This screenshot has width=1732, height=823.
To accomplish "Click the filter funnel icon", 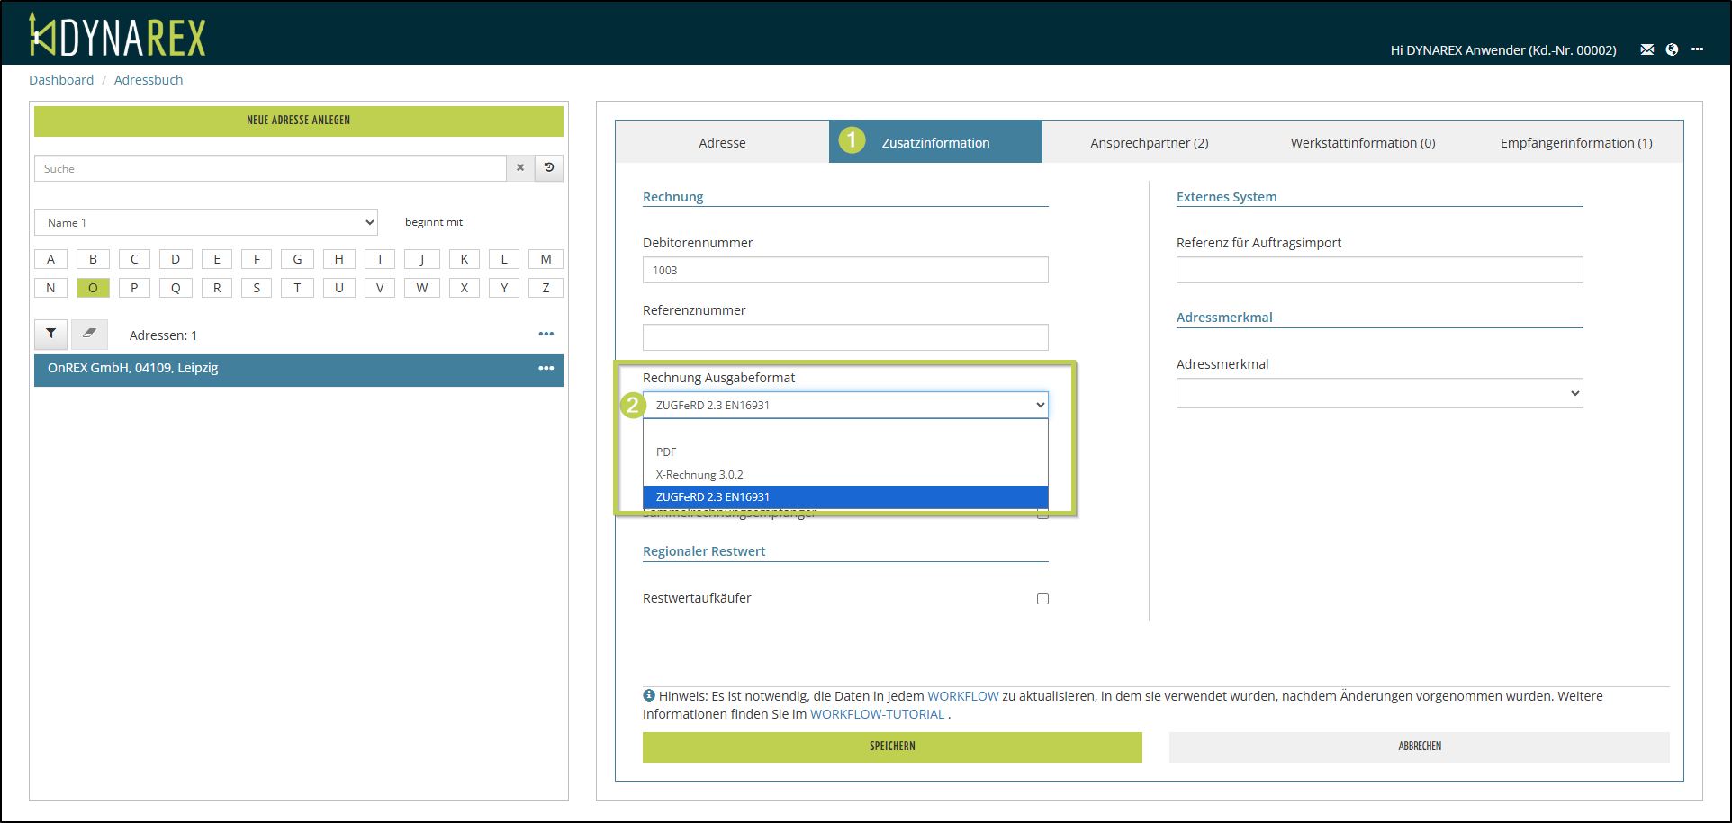I will 51,335.
